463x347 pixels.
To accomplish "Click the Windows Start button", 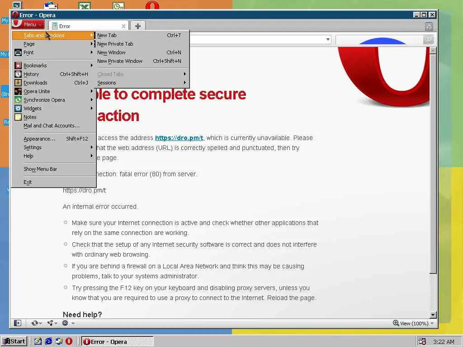I will 14,342.
